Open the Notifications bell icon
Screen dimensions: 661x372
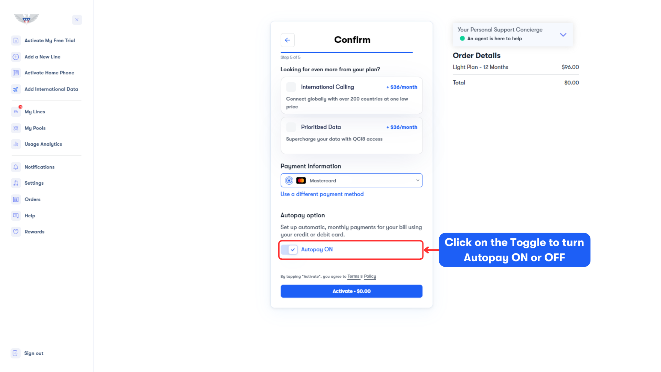click(16, 167)
